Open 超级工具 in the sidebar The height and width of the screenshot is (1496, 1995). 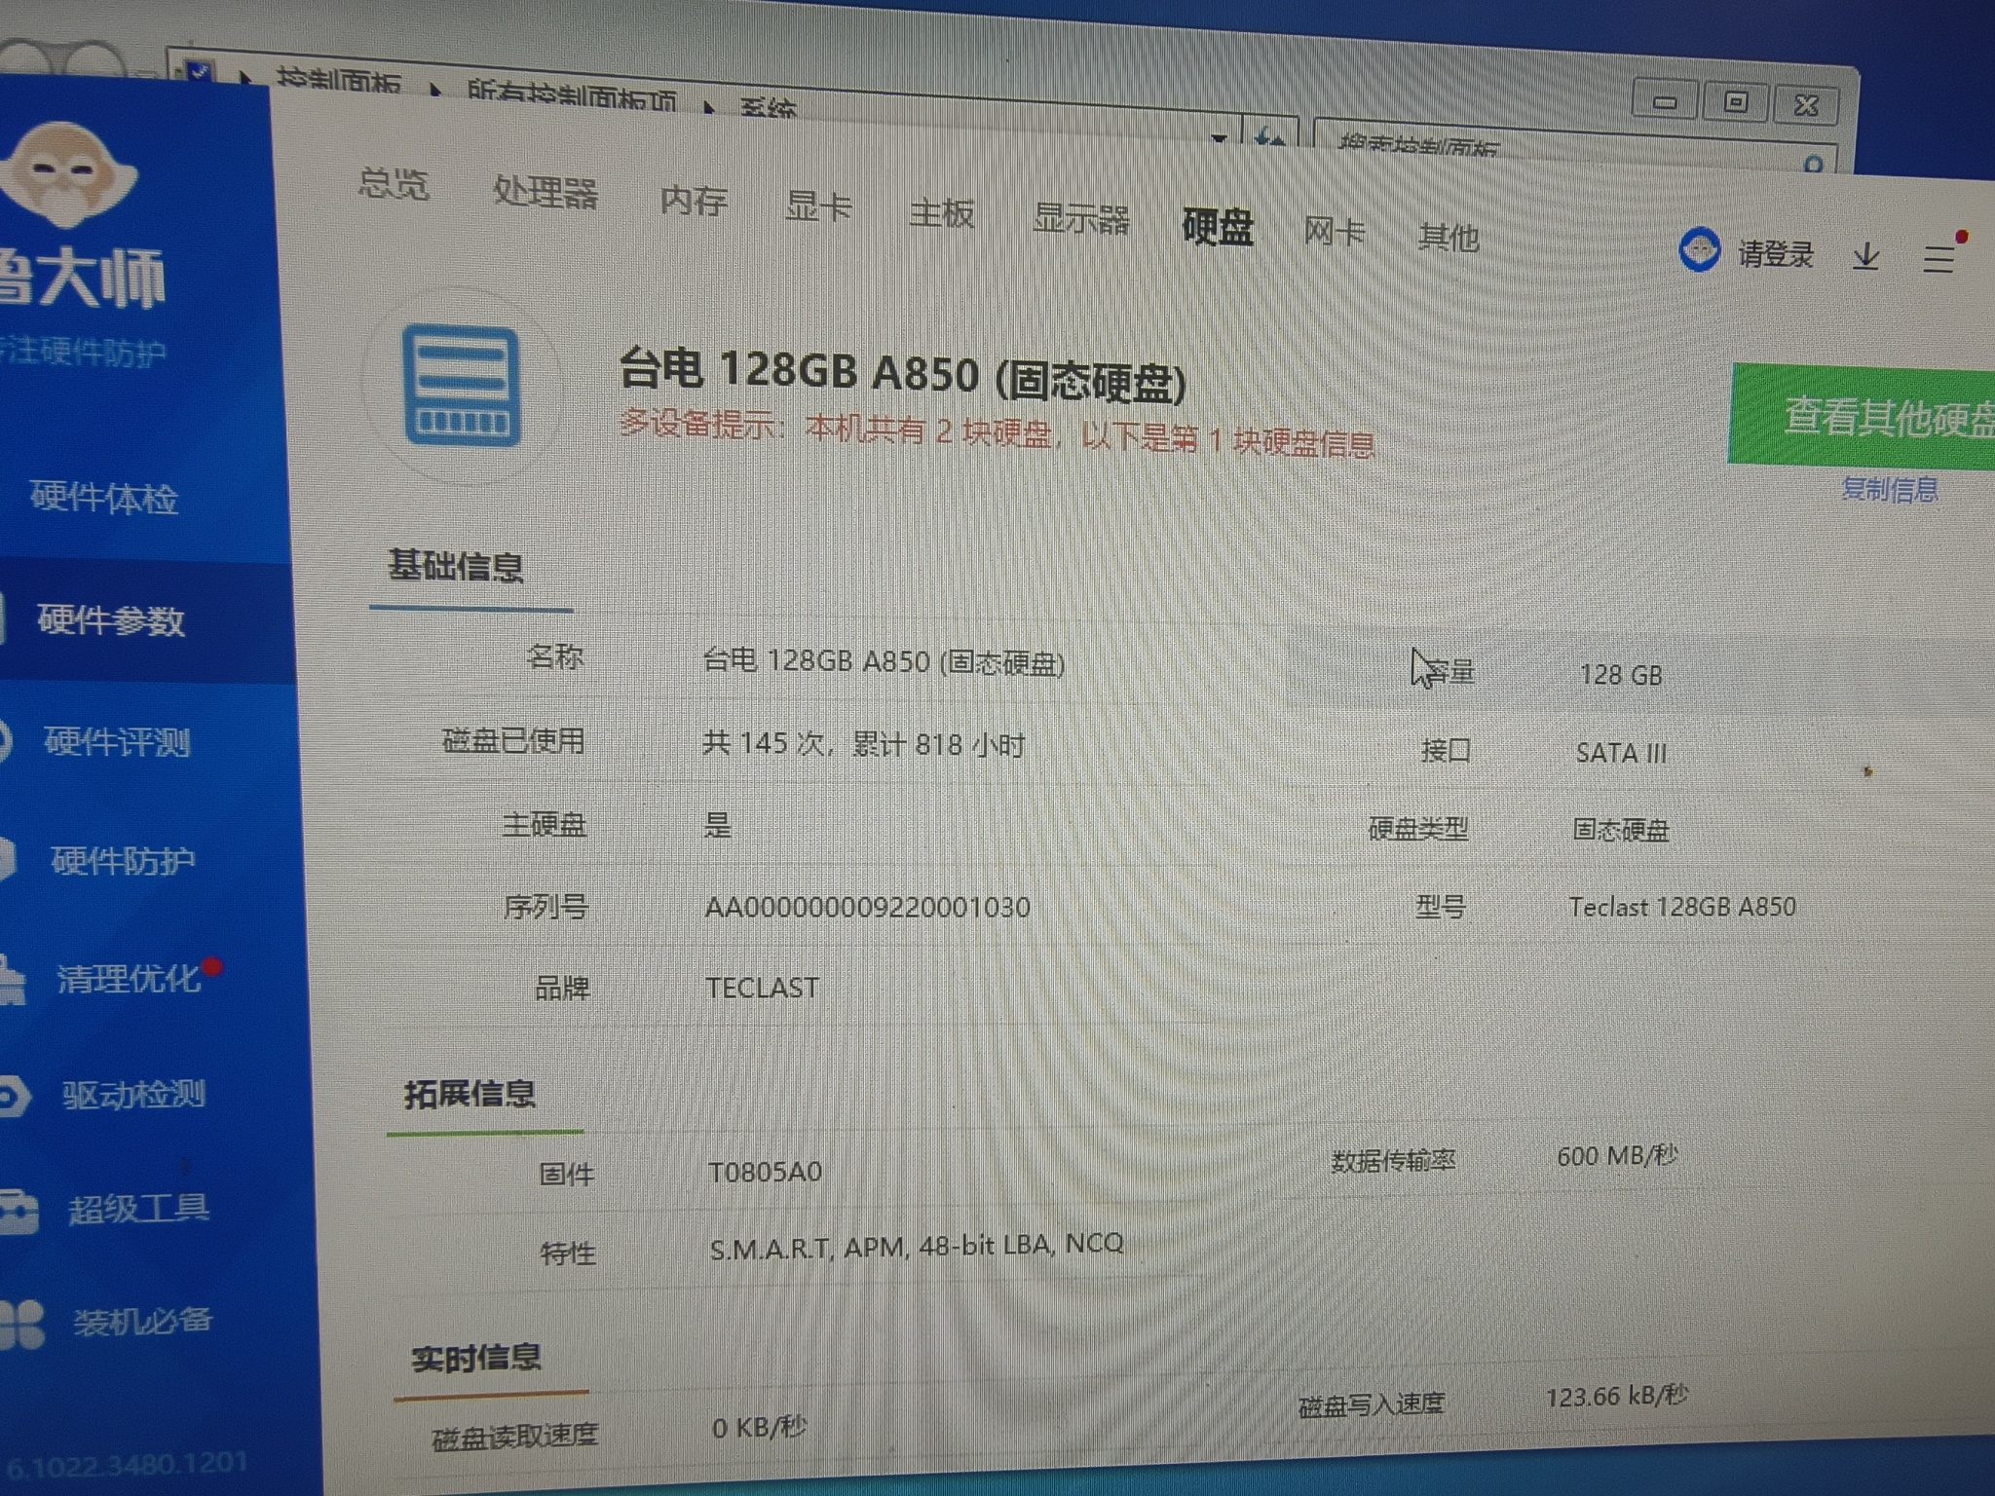138,1208
